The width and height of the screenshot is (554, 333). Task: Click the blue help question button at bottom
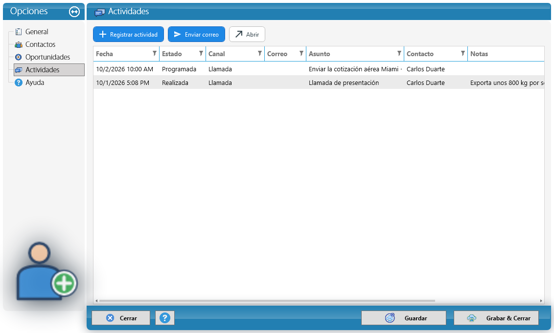(x=164, y=318)
